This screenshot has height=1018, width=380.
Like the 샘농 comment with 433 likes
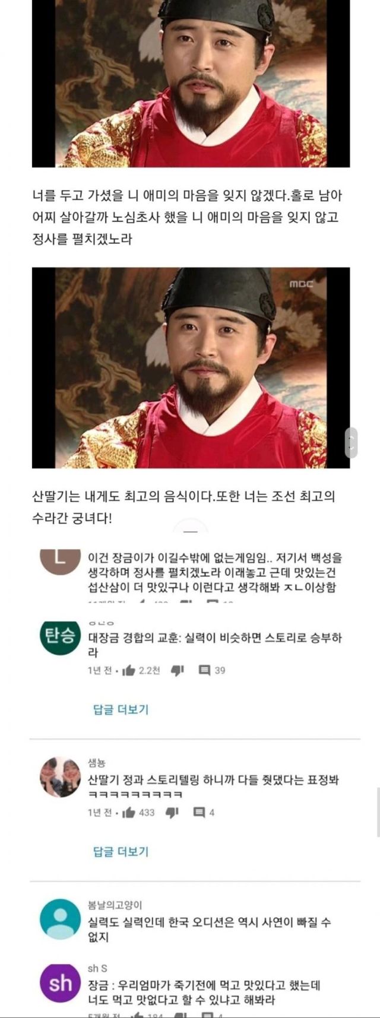128,812
